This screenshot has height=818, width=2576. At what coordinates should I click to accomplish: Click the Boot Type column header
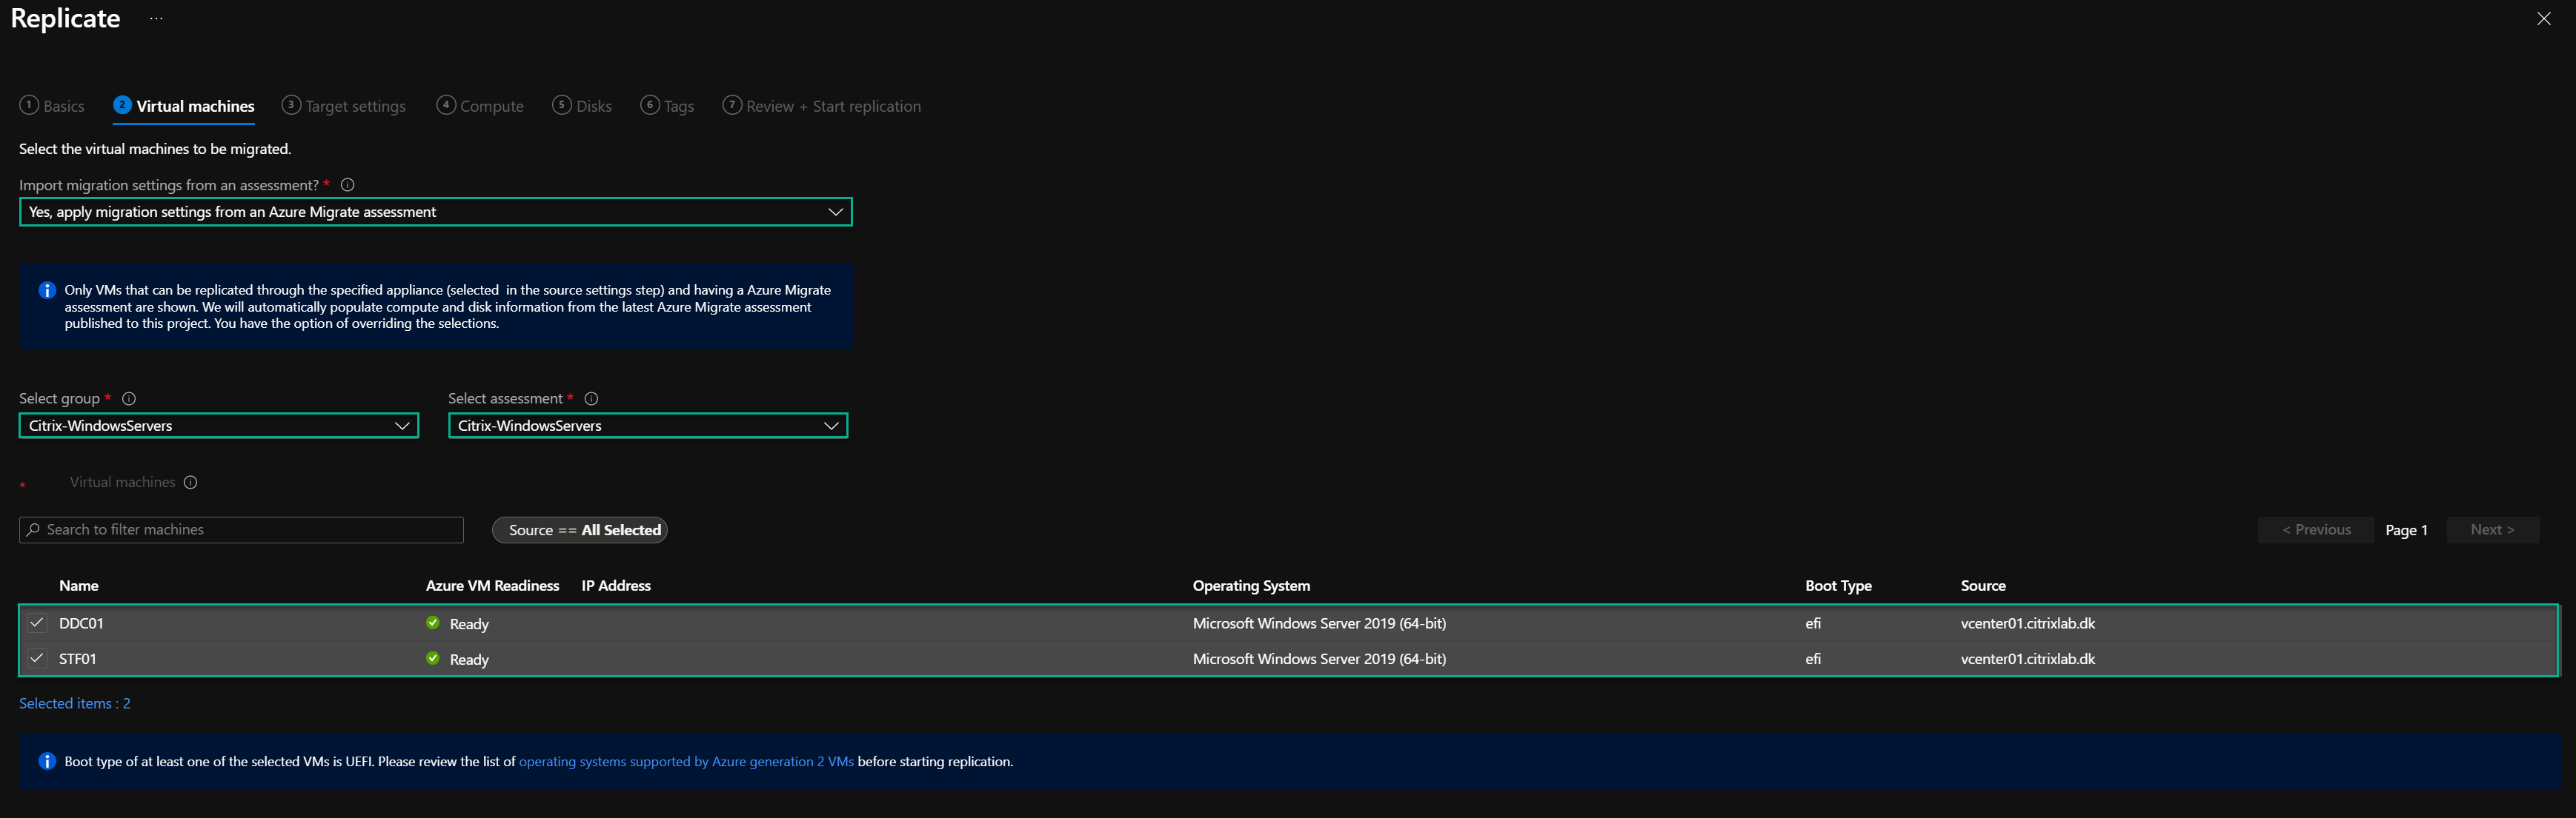point(1838,586)
